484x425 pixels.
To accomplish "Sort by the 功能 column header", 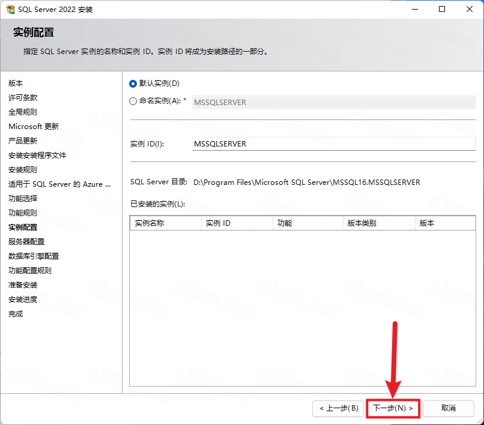I will (308, 223).
